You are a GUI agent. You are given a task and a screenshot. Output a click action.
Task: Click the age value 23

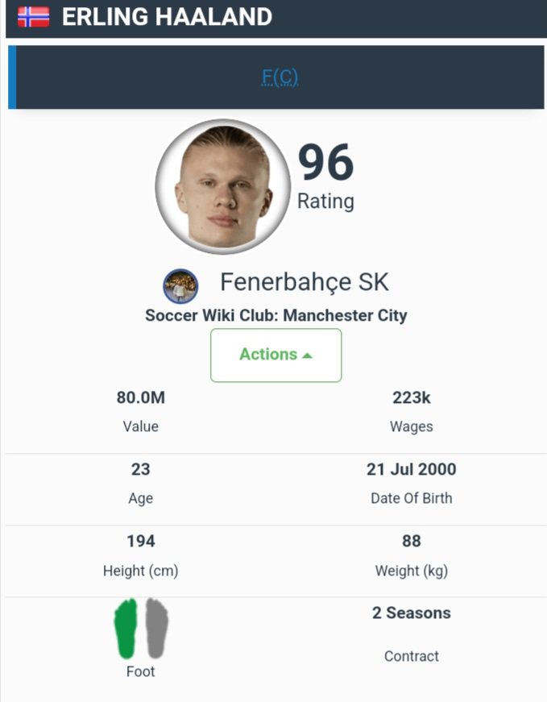coord(140,469)
